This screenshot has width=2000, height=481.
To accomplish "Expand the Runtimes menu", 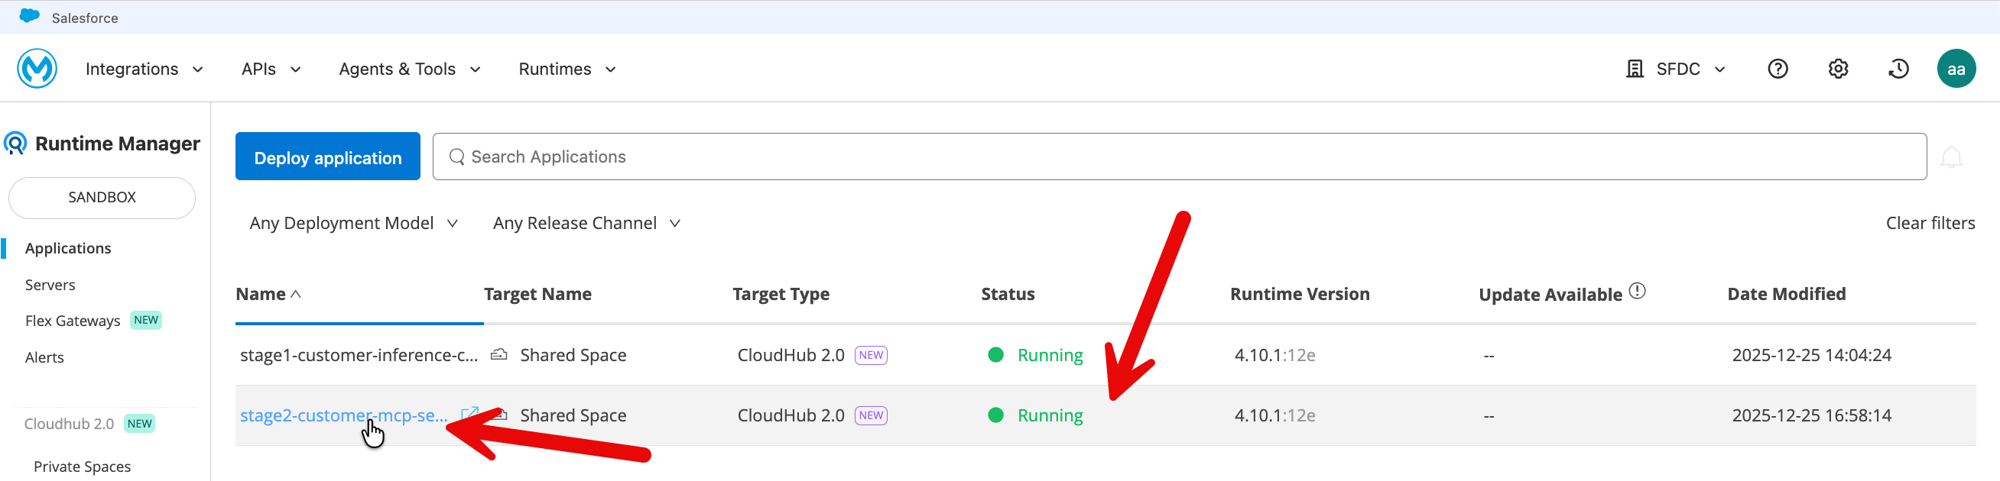I will (x=567, y=69).
